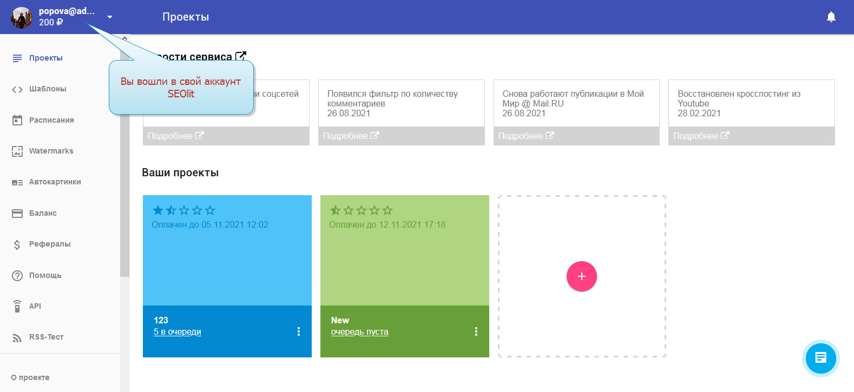Click the Watermarks image icon
854x392 pixels.
tap(17, 151)
